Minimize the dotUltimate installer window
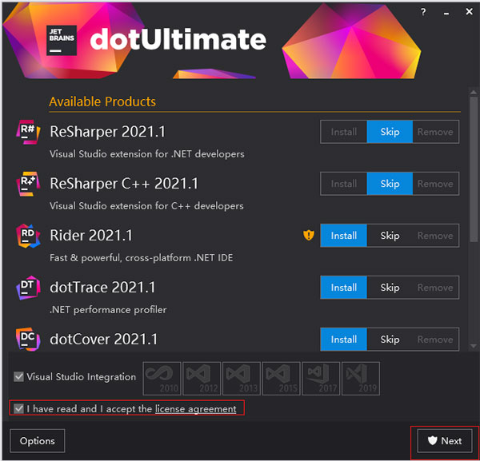This screenshot has width=480, height=461. tap(446, 13)
